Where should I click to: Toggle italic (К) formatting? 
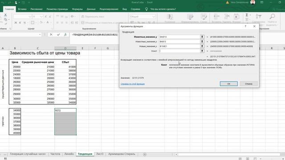[20, 23]
